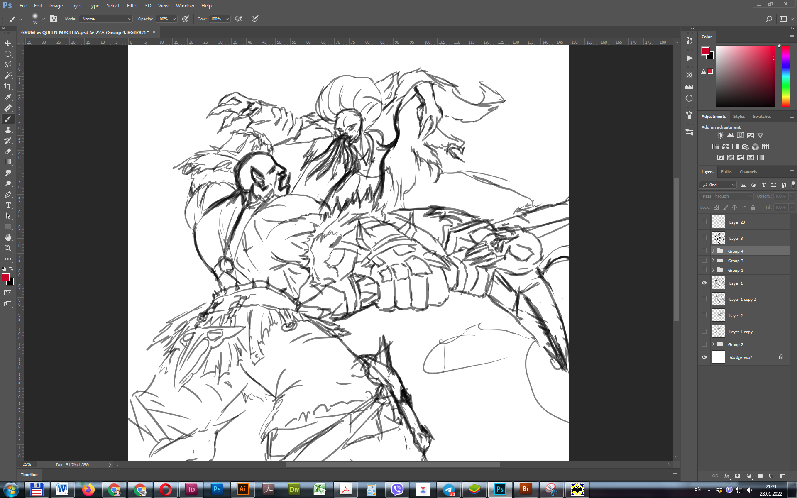
Task: Open the Image menu
Action: click(x=56, y=6)
